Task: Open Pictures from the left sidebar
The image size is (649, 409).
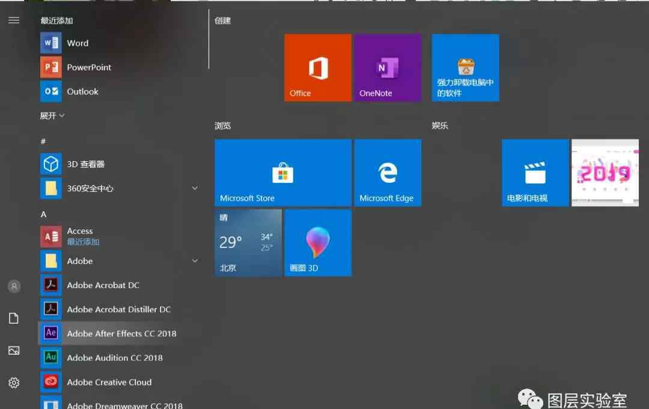Action: click(14, 351)
